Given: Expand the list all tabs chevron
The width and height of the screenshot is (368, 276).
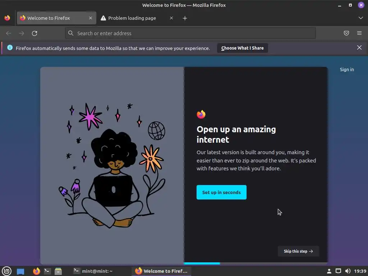Looking at the screenshot, I should pos(361,18).
